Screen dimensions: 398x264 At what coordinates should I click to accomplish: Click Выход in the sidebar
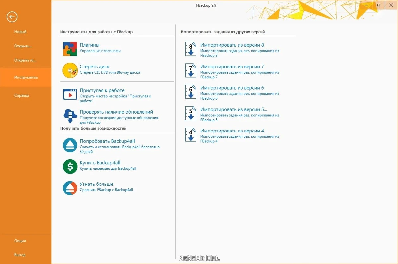coord(20,255)
